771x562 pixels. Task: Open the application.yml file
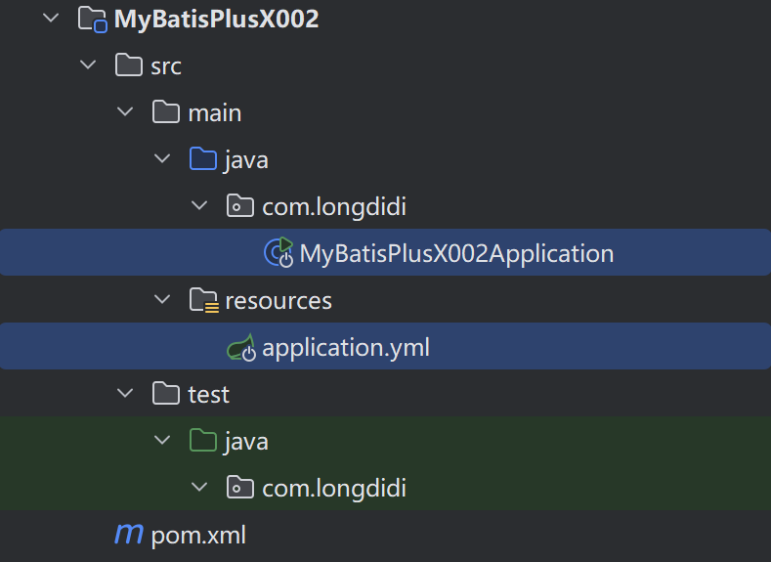click(x=346, y=348)
